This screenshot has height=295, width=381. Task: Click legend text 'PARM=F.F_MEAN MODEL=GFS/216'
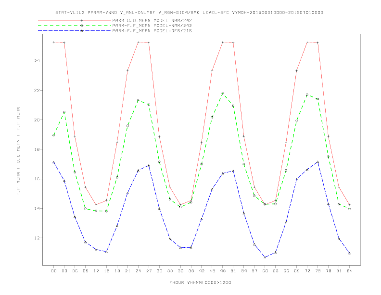pyautogui.click(x=152, y=31)
